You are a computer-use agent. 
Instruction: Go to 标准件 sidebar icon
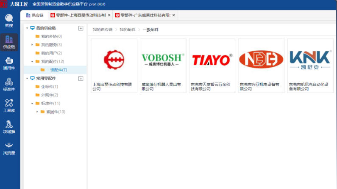pos(9,84)
